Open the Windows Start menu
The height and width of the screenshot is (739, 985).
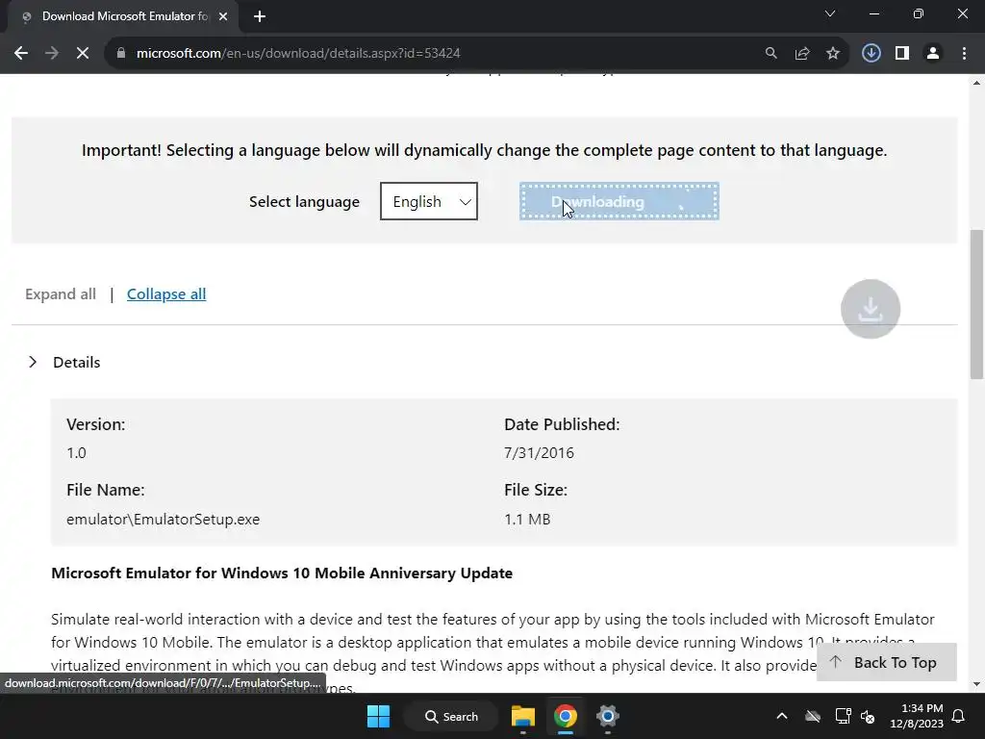coord(378,716)
